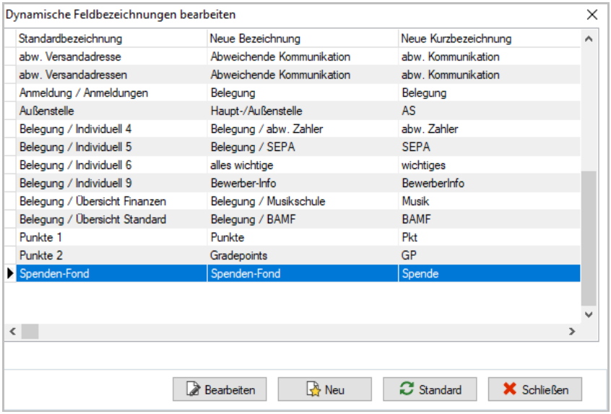Click the 'Punkte' new label cell
This screenshot has width=611, height=414.
coord(303,237)
